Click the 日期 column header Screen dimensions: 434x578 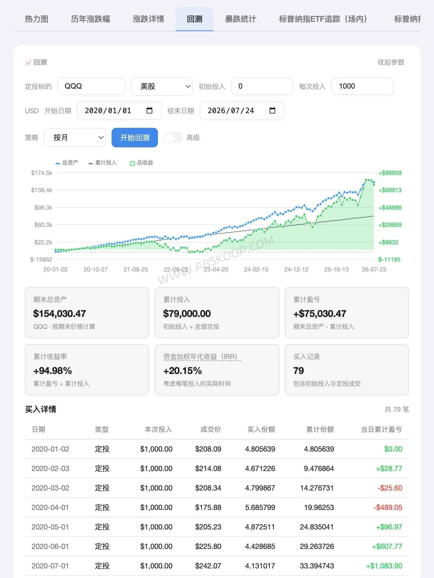tap(39, 430)
